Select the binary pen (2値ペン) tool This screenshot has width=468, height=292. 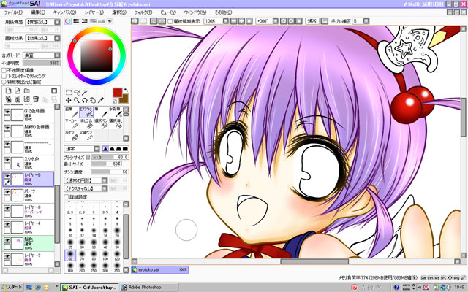(x=86, y=136)
